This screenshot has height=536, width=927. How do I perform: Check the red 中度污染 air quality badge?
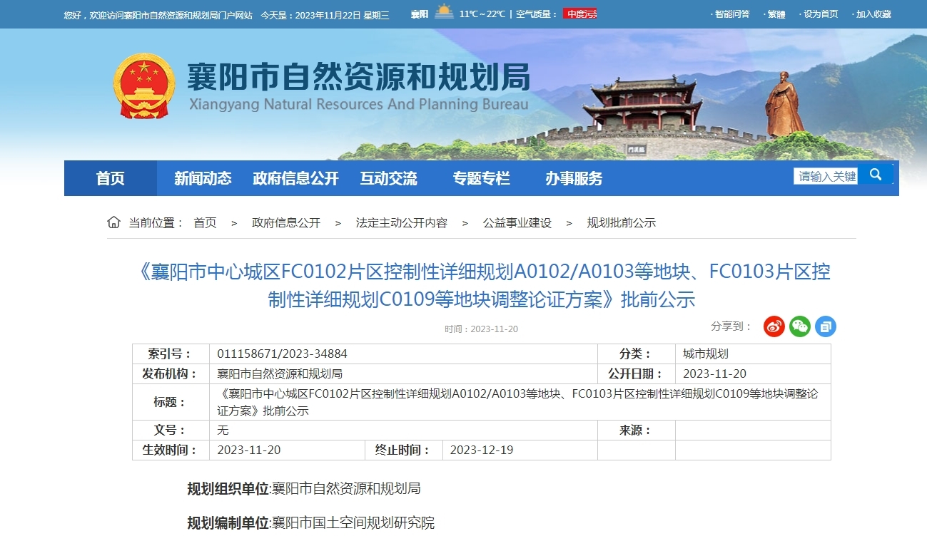click(581, 12)
